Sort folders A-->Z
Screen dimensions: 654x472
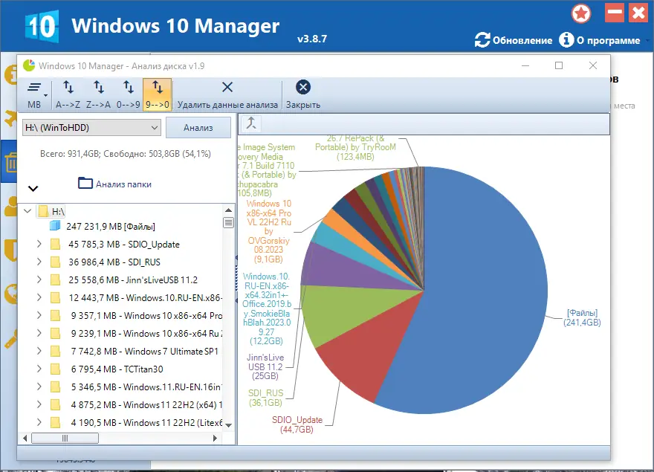click(68, 95)
